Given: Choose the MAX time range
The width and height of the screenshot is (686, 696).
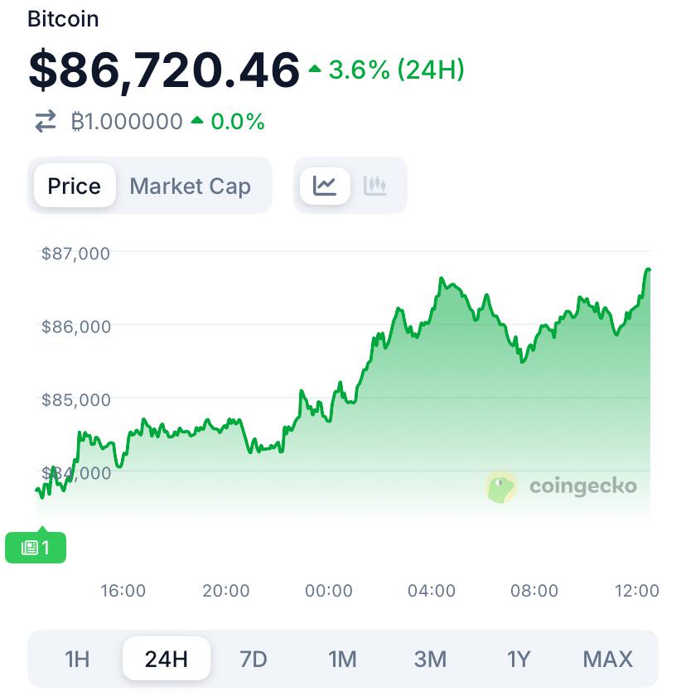Looking at the screenshot, I should click(608, 660).
